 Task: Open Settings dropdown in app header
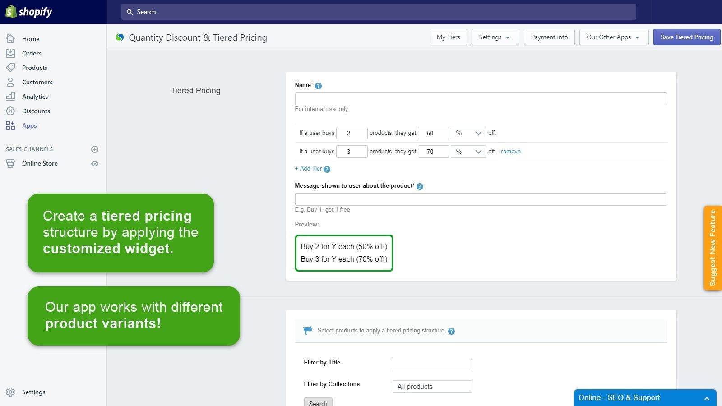click(x=495, y=37)
